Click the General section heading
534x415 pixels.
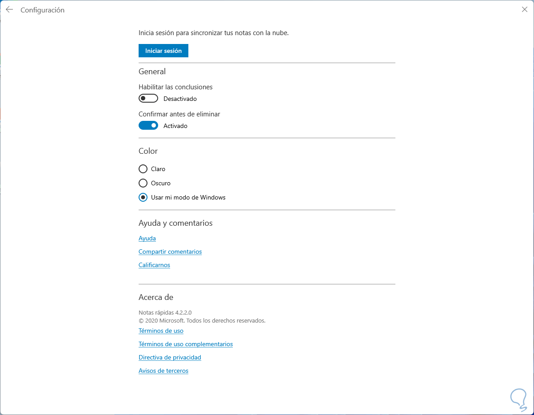152,71
